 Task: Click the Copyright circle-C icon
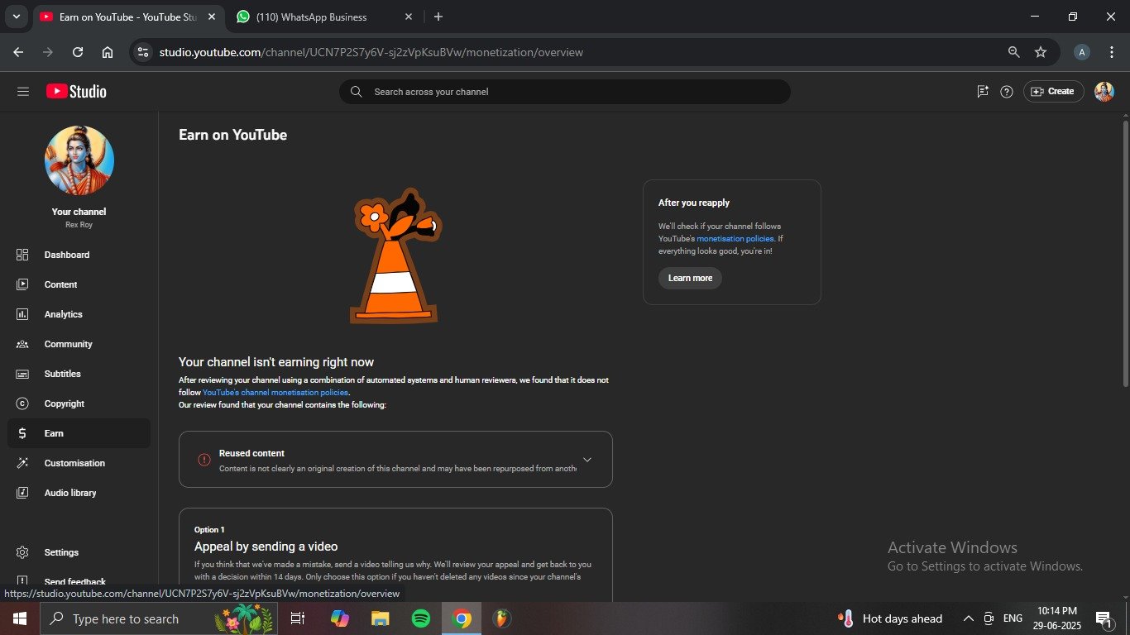[22, 403]
